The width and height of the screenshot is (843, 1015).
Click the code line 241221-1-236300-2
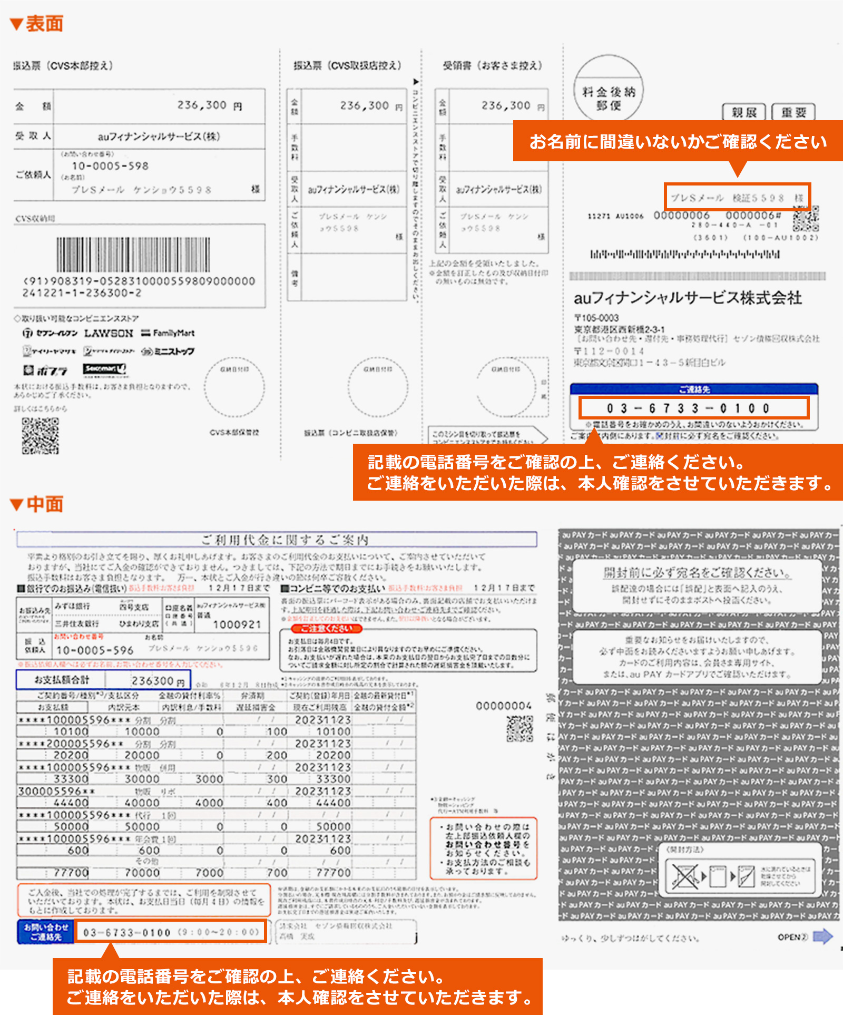pos(82,293)
